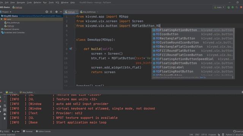Viewport: 243px width, 136px height.
Task: Open the Python Console tool window
Action: pos(43,131)
